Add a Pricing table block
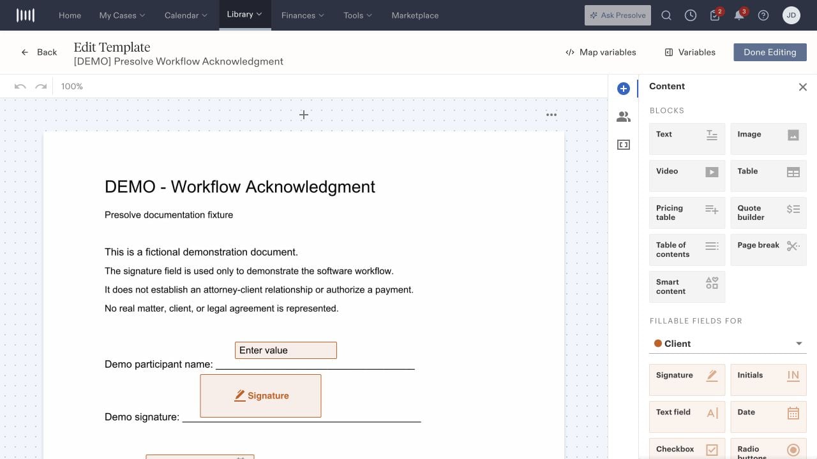The width and height of the screenshot is (817, 459). [x=687, y=213]
